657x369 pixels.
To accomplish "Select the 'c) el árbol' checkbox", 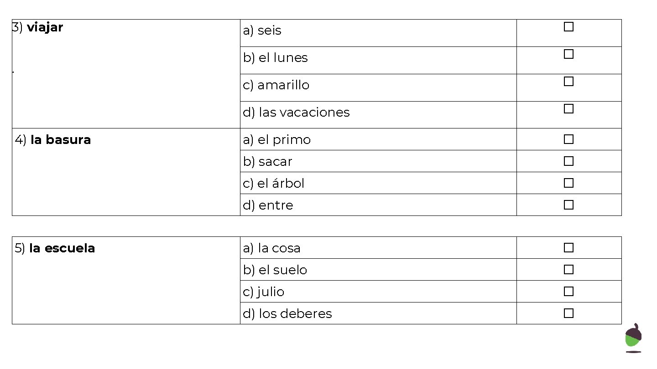I will tap(568, 183).
